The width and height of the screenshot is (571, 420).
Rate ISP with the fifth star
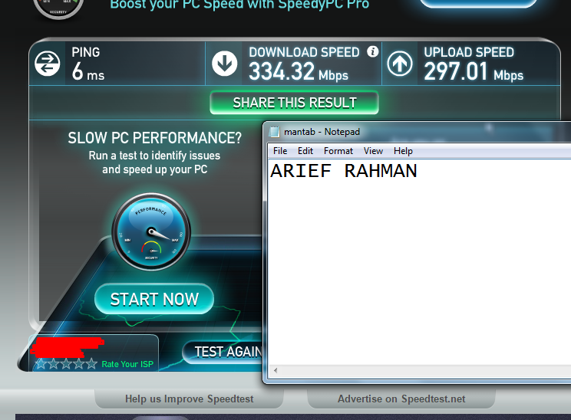pos(92,363)
